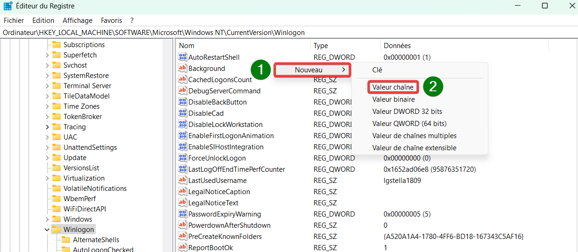Choose Valeur chaîne in the submenu
This screenshot has height=252, width=578.
pyautogui.click(x=392, y=87)
